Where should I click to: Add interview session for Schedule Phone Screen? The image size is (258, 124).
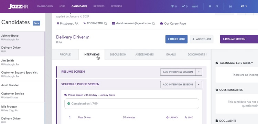point(178,85)
